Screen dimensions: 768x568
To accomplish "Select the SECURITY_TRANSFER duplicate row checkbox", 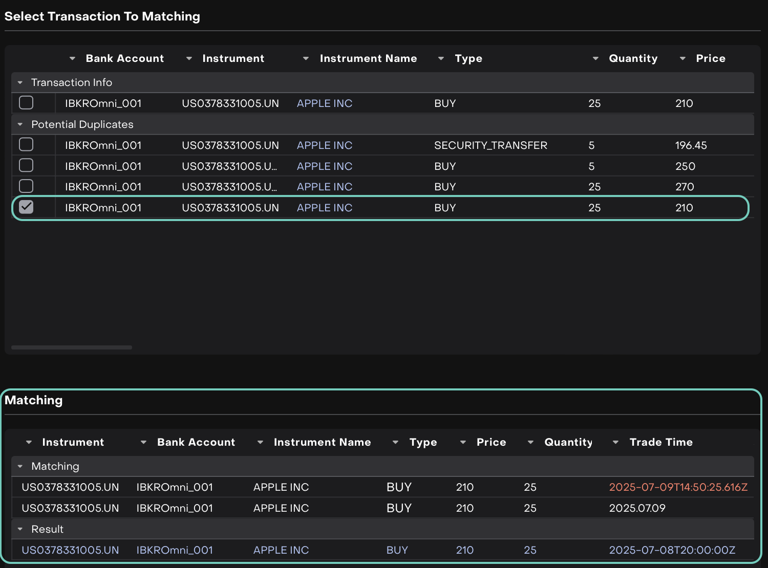I will click(x=26, y=145).
